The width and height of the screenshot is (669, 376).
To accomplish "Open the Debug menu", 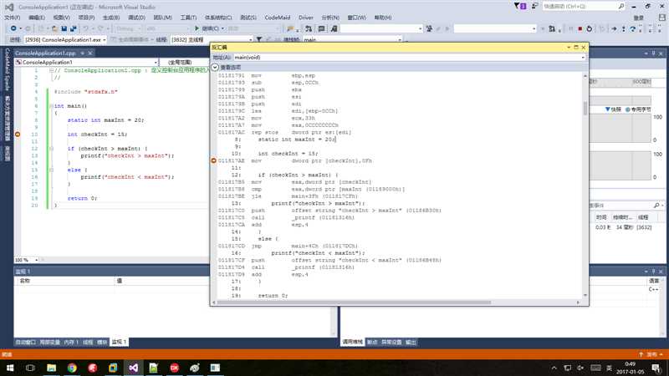I will tap(136, 18).
